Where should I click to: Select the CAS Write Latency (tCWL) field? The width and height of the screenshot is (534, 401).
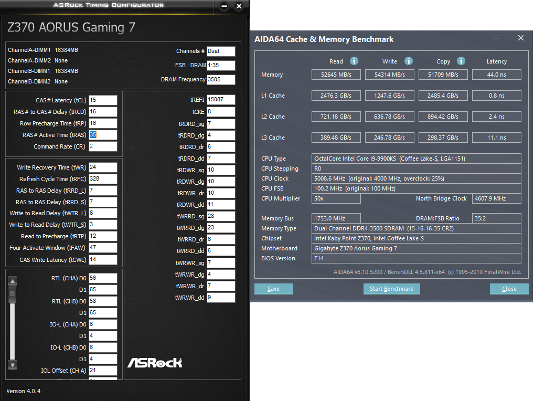coord(103,260)
